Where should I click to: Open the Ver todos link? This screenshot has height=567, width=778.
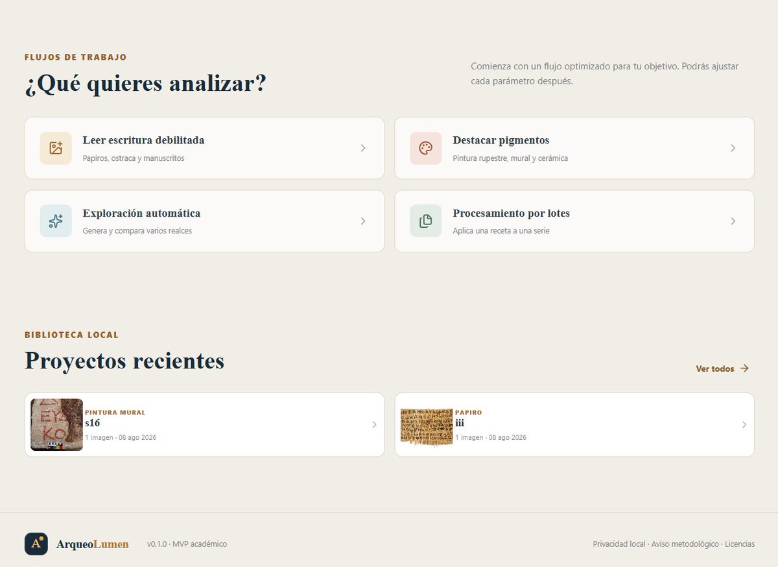click(x=722, y=368)
